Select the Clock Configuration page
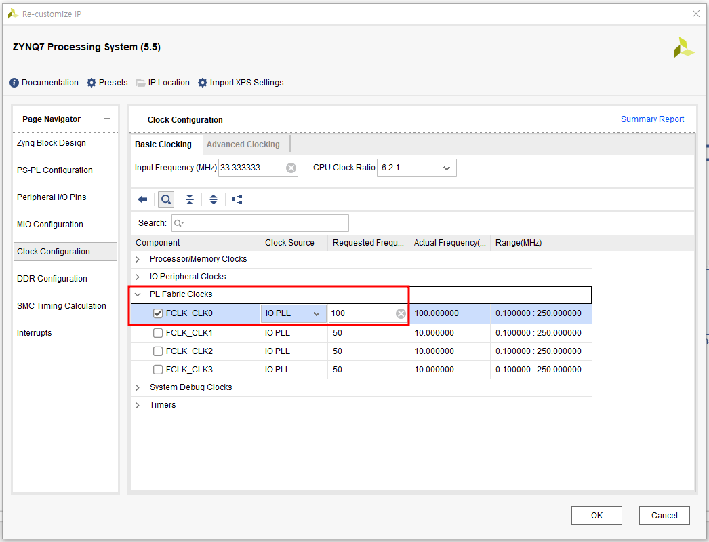The height and width of the screenshot is (542, 709). 65,252
